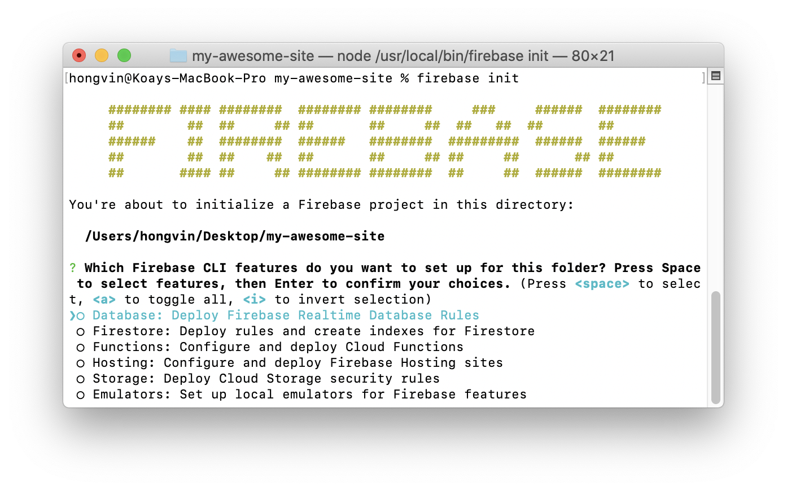
Task: Enable the Hosting option circle
Action: tap(81, 363)
